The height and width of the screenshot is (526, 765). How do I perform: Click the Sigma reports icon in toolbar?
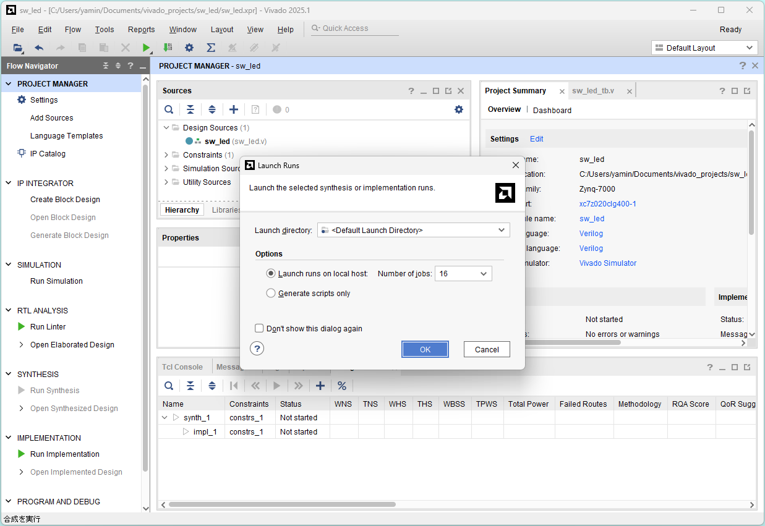tap(210, 48)
